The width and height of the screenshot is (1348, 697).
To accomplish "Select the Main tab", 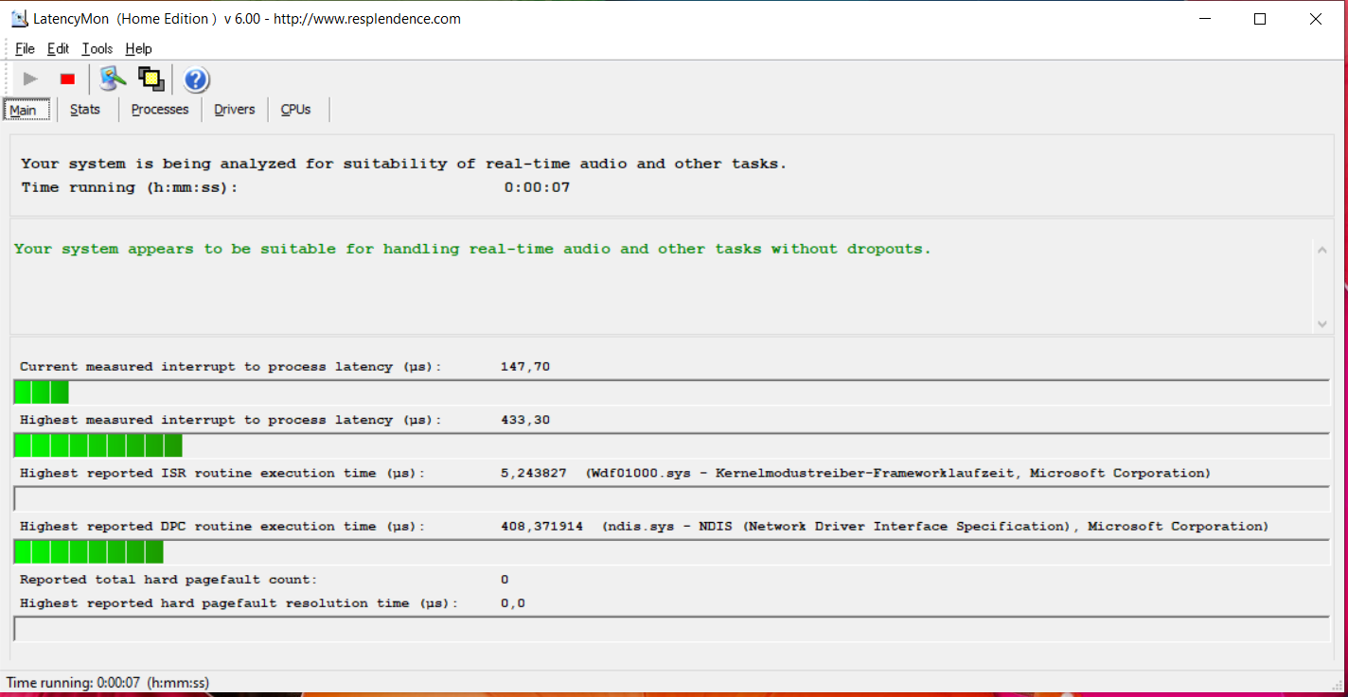I will 24,111.
